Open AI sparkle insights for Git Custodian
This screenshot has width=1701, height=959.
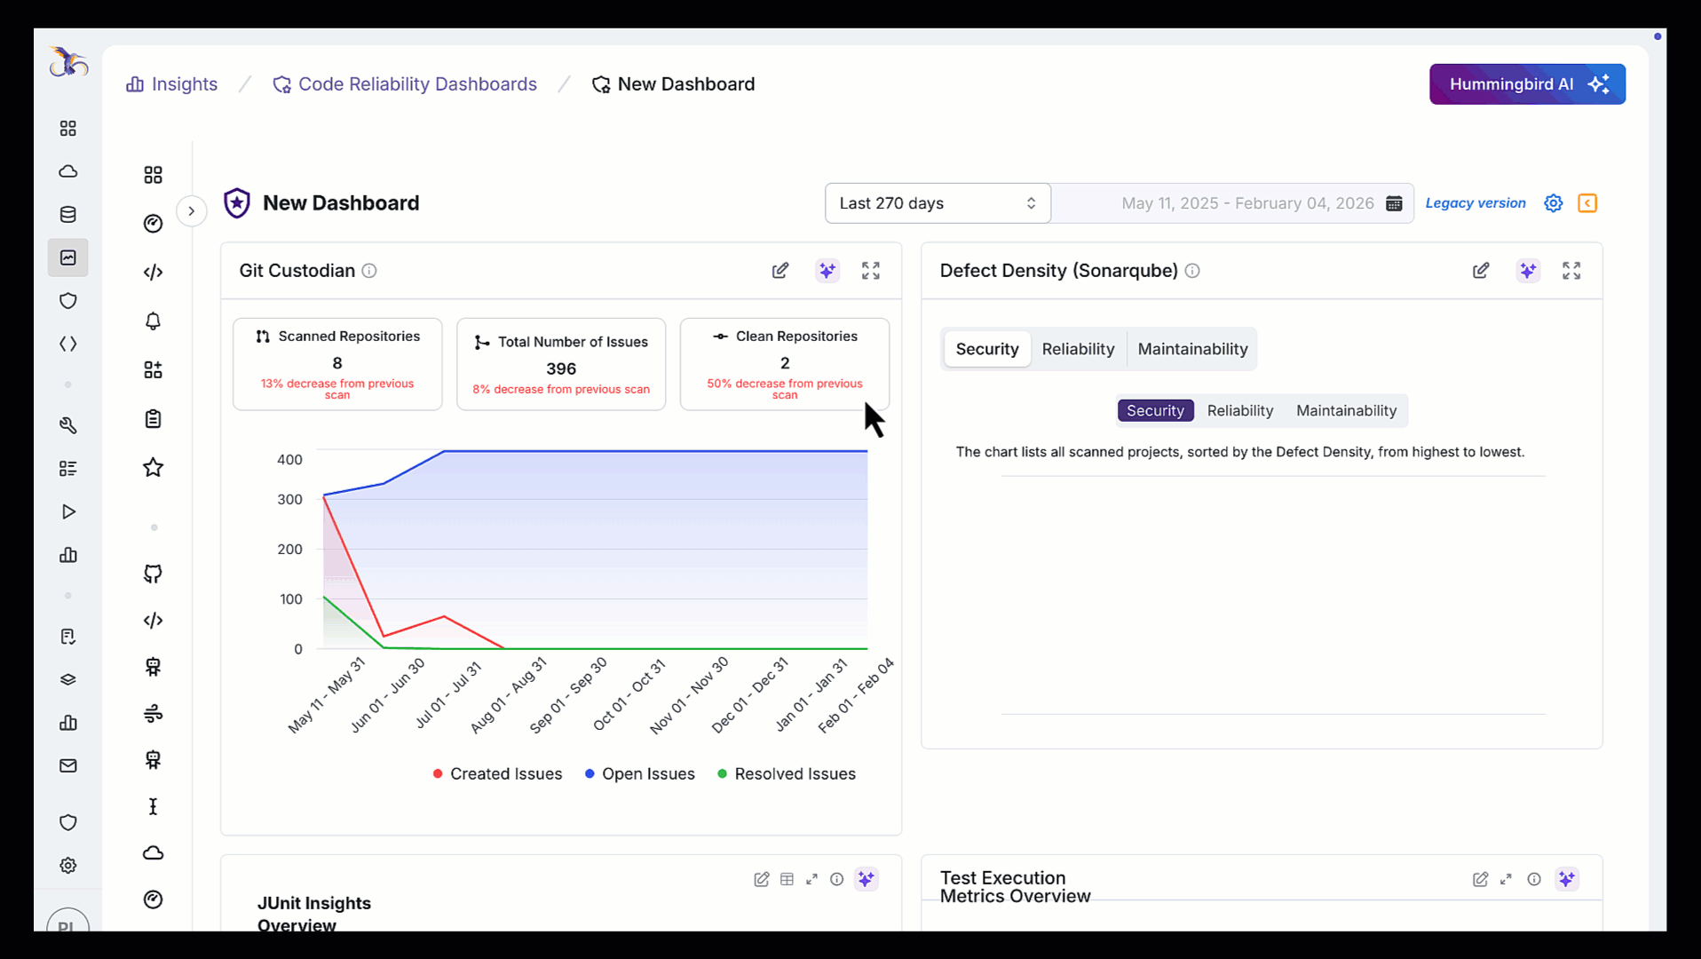827,271
